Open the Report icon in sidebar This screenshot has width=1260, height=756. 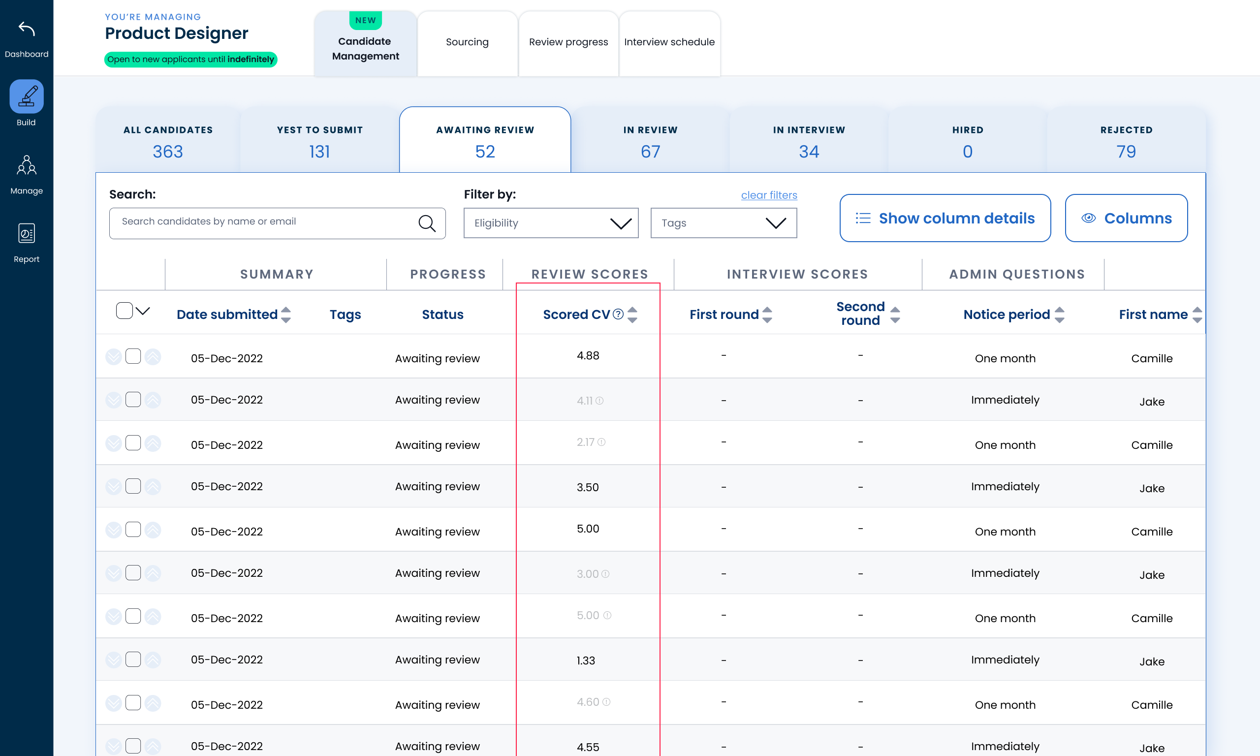click(27, 233)
